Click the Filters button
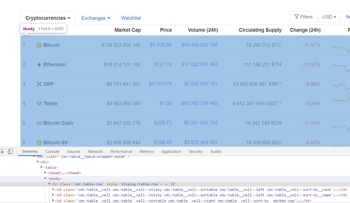 click(304, 17)
